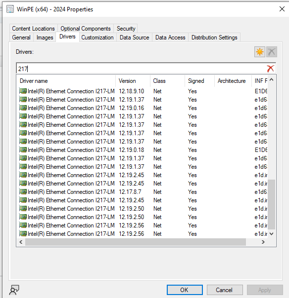Click version cell 12.19.0.16
Image resolution: width=289 pixels, height=298 pixels.
(132, 108)
